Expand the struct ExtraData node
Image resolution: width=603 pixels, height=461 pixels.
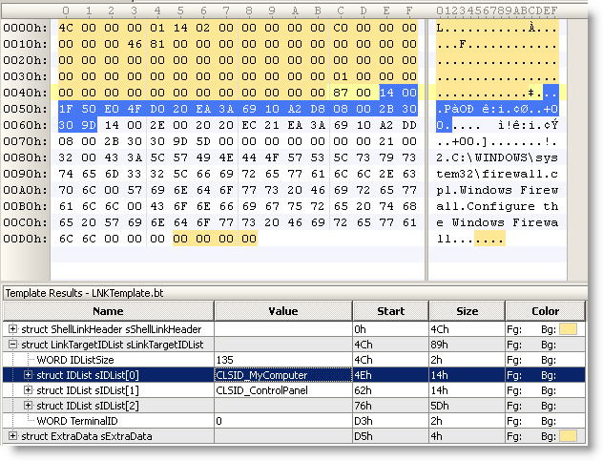pyautogui.click(x=12, y=436)
